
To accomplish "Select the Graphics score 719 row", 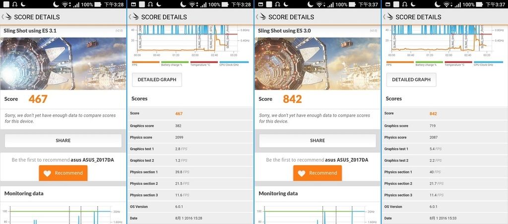I will tap(444, 126).
